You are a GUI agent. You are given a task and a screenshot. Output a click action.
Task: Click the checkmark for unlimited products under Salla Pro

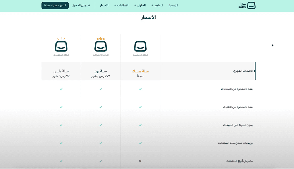[x=101, y=89]
